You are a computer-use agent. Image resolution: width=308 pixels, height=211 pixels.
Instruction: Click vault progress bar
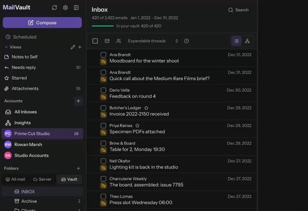103,26
